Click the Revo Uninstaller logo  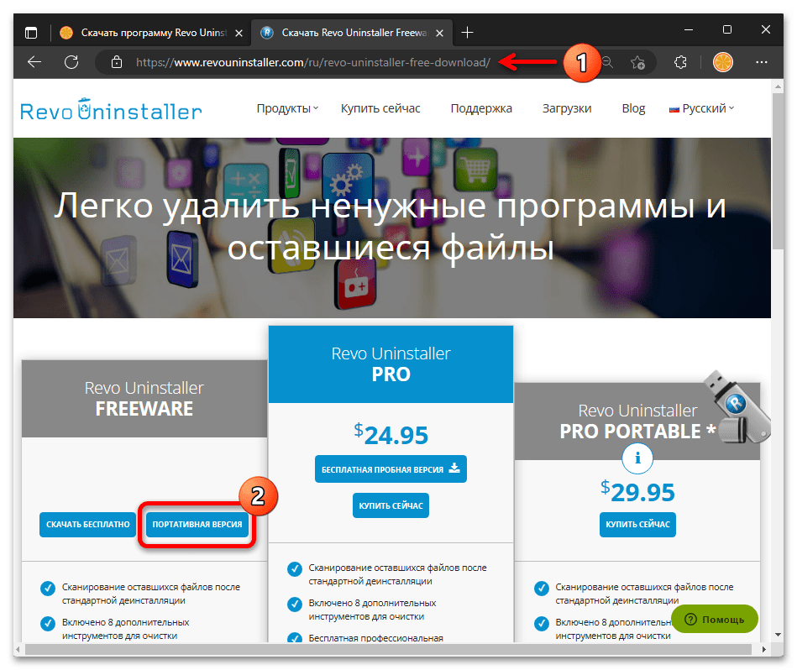click(112, 110)
